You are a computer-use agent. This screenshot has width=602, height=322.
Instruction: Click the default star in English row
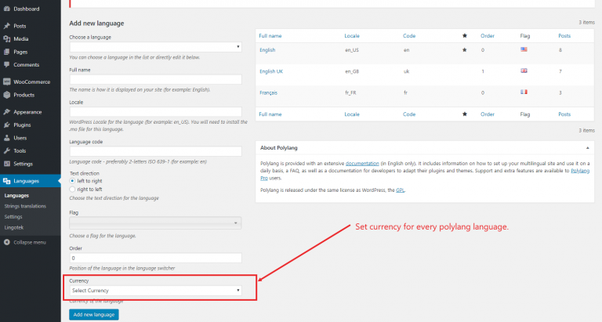tap(465, 50)
